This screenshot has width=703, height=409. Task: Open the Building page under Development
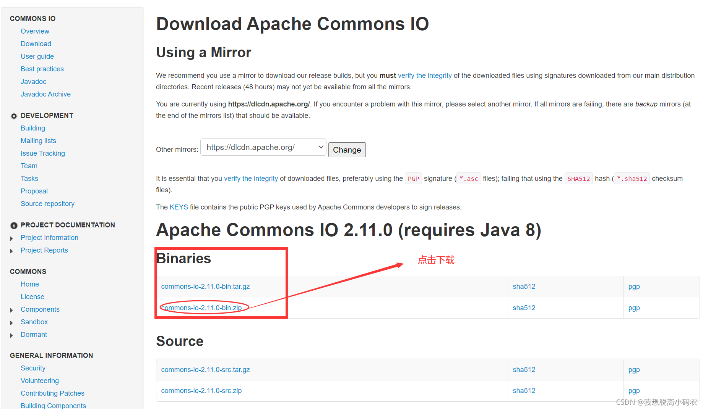point(33,128)
